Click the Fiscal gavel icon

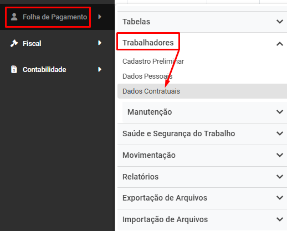(14, 43)
